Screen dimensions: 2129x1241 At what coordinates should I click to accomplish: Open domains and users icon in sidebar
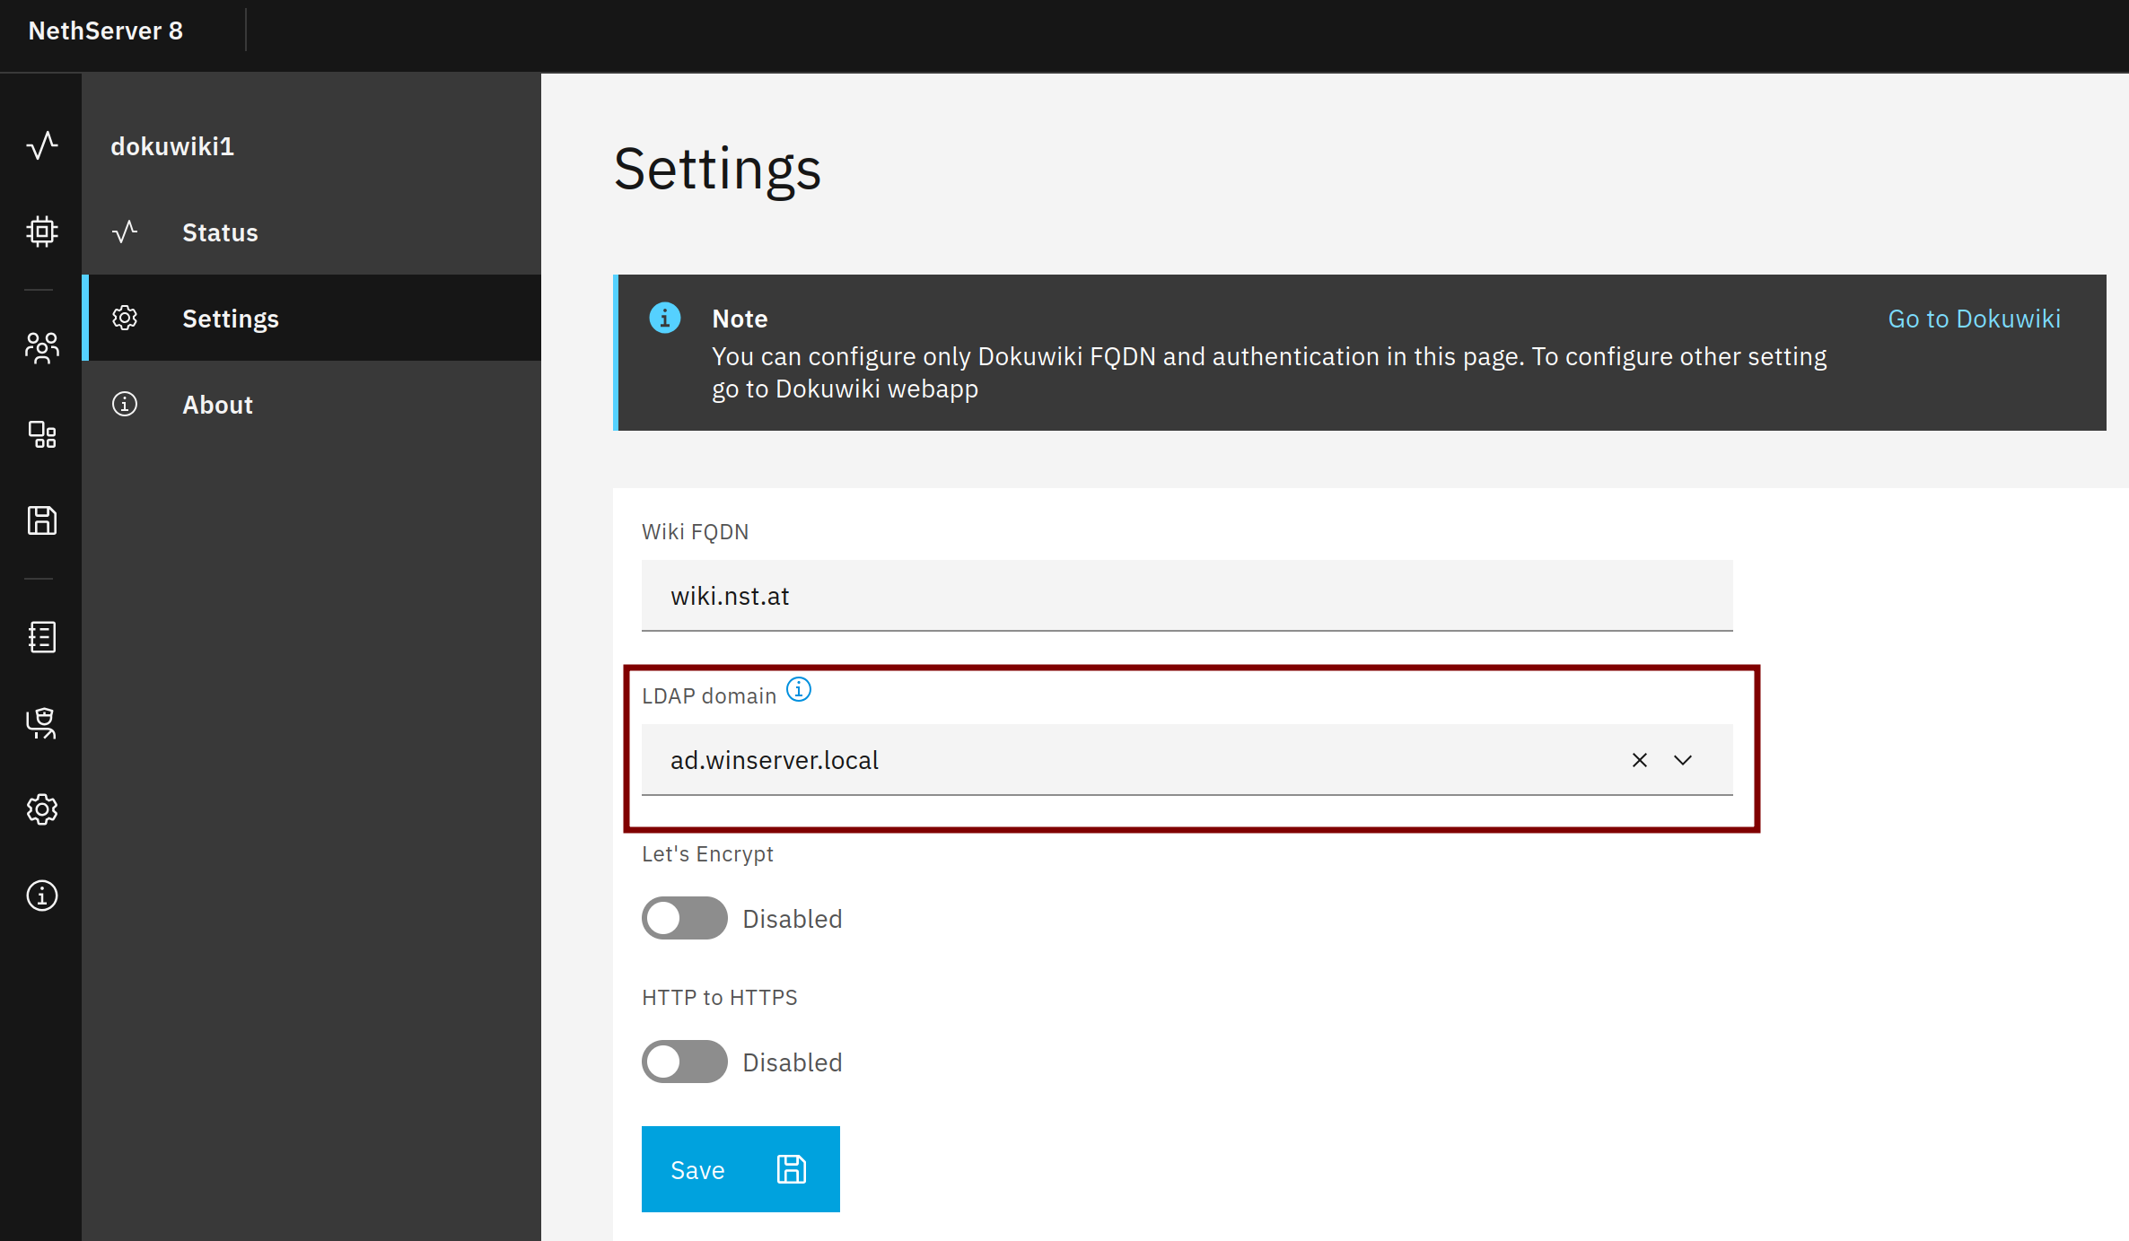coord(41,347)
